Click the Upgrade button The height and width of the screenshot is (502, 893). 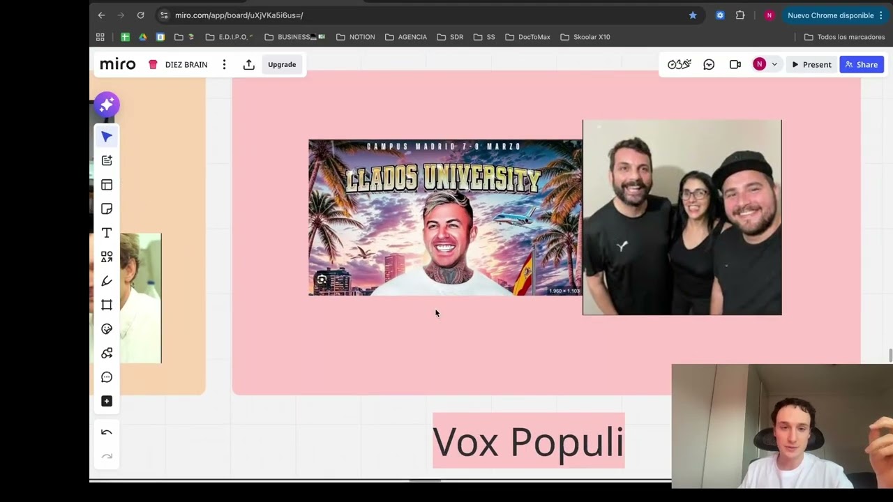(x=282, y=64)
